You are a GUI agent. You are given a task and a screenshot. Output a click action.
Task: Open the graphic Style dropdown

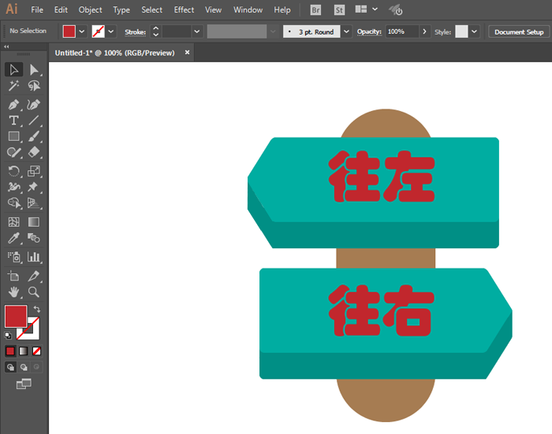point(475,32)
